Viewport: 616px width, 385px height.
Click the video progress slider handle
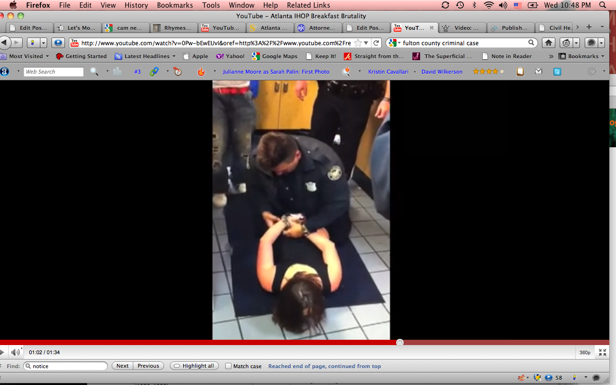399,342
